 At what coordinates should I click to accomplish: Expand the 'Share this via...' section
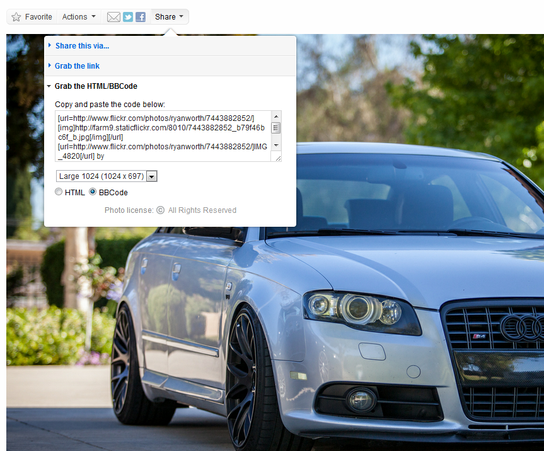[x=82, y=46]
